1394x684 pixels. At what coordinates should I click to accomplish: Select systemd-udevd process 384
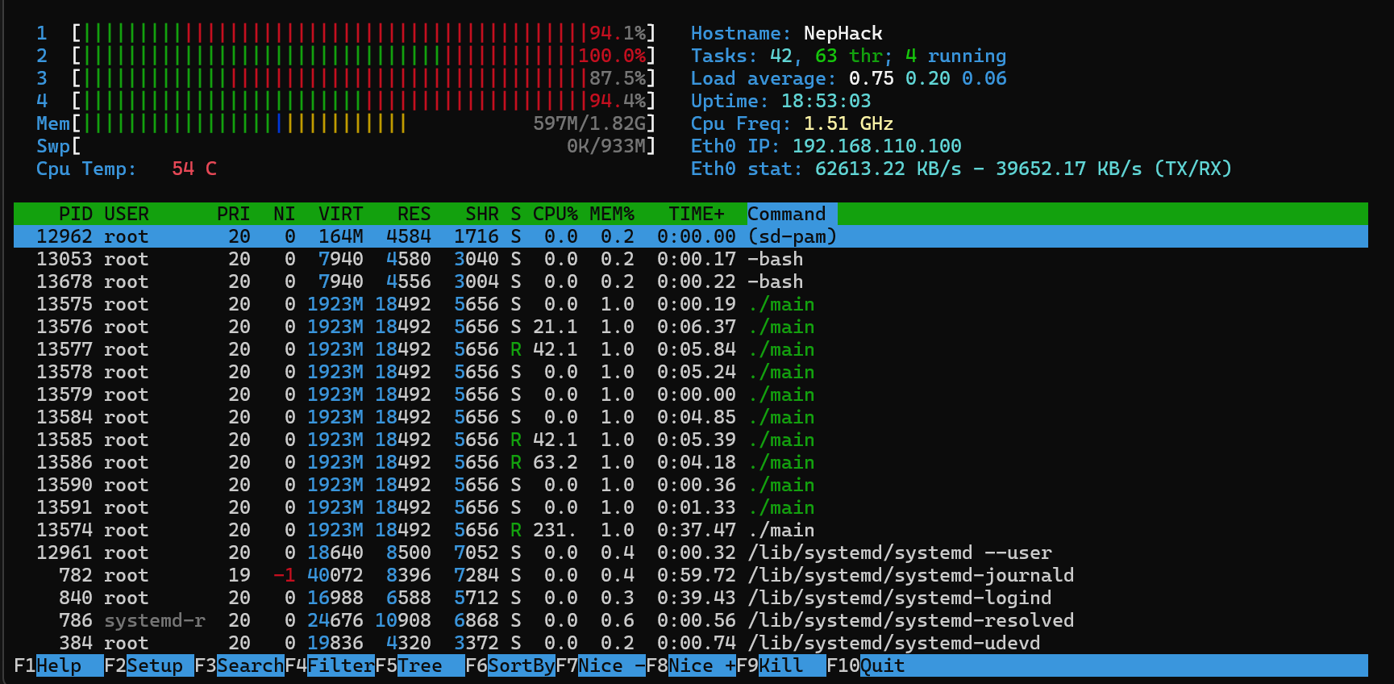(x=691, y=643)
